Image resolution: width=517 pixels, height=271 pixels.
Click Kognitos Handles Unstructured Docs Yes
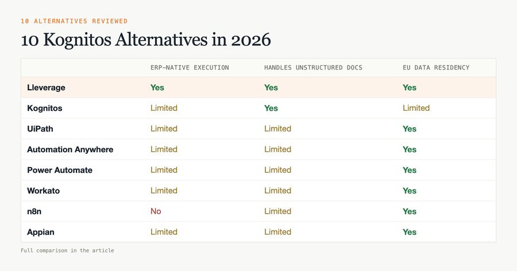(x=271, y=108)
